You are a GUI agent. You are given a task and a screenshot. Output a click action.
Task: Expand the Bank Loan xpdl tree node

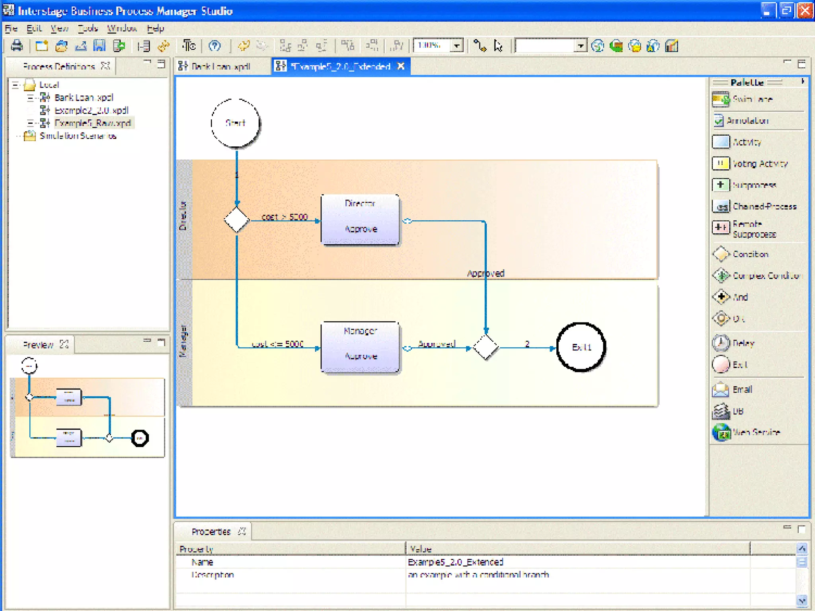[30, 97]
